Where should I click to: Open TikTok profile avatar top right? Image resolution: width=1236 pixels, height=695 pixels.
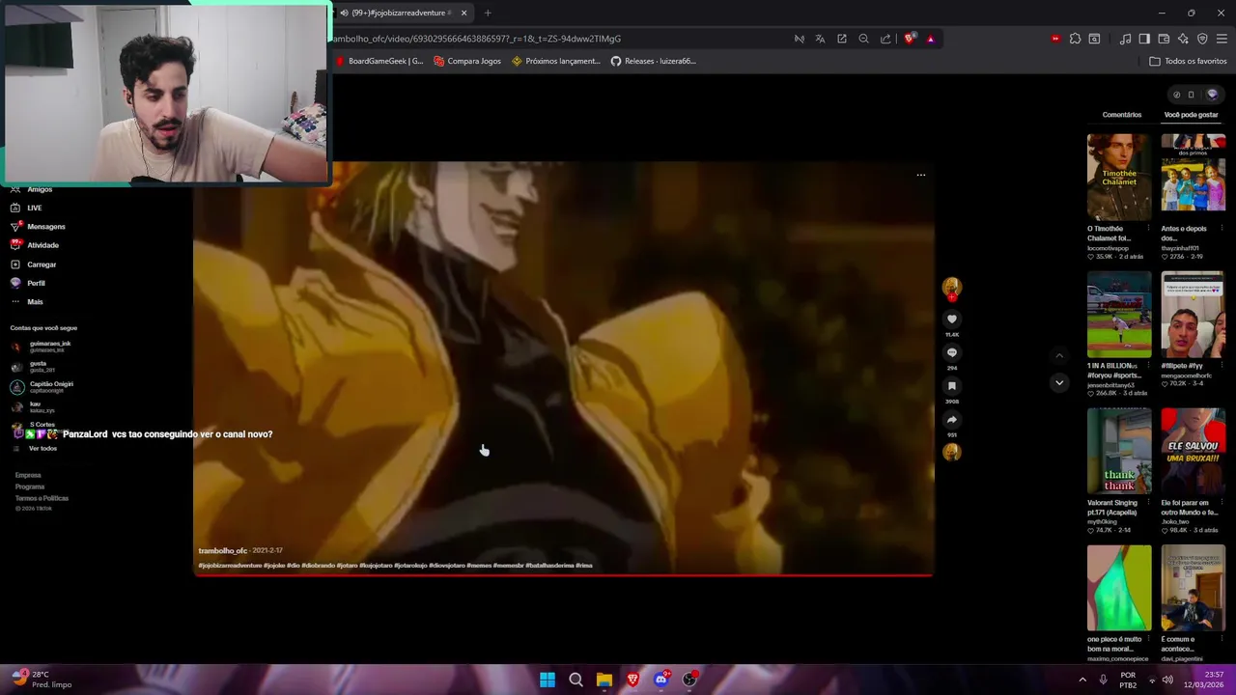(1212, 95)
